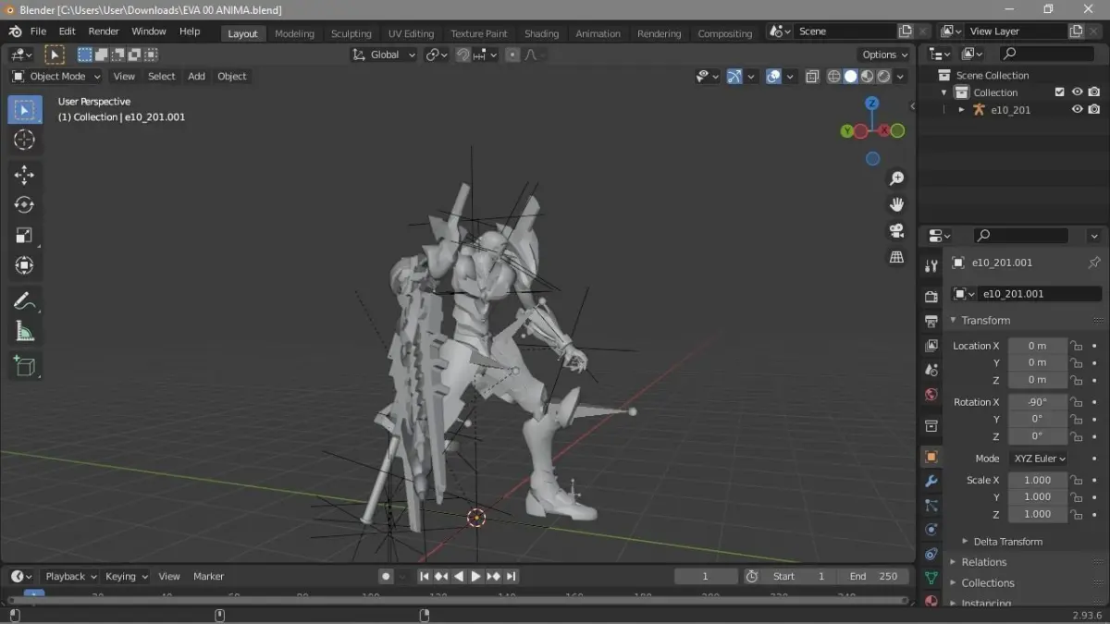
Task: Open the Render menu
Action: [104, 31]
